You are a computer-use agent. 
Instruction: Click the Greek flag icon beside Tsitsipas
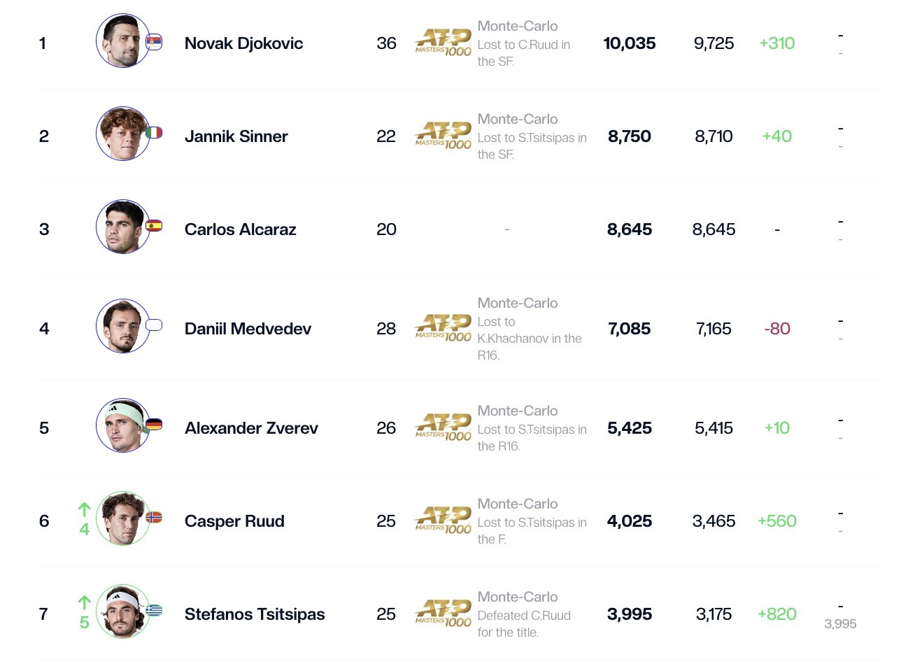(x=154, y=610)
